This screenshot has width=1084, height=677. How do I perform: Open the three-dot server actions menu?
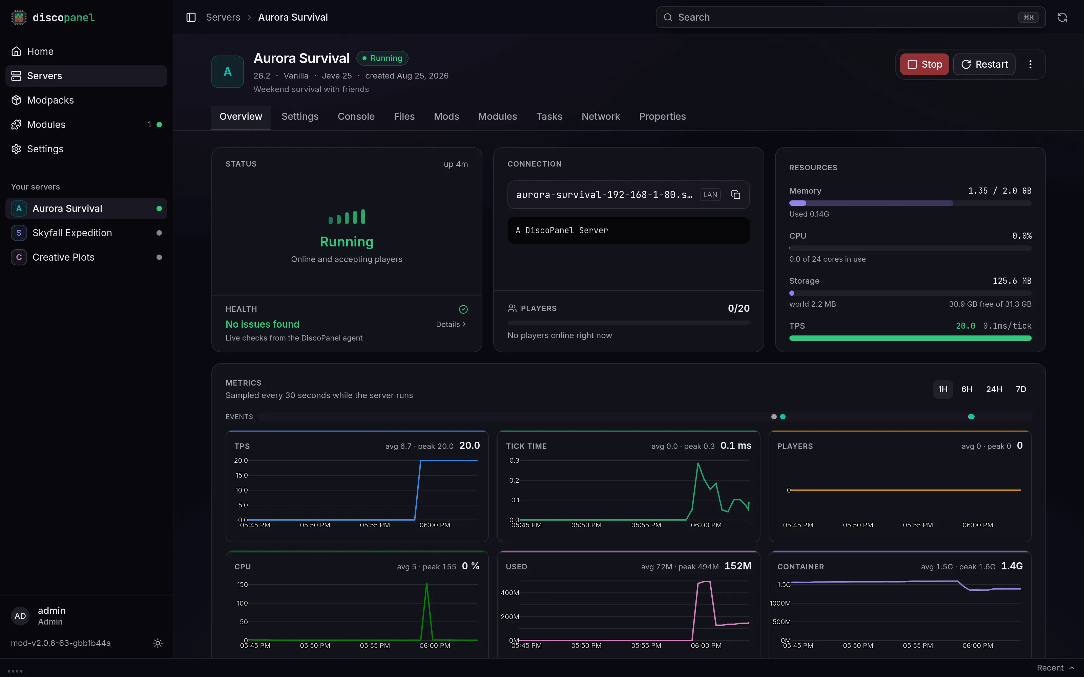pyautogui.click(x=1030, y=64)
